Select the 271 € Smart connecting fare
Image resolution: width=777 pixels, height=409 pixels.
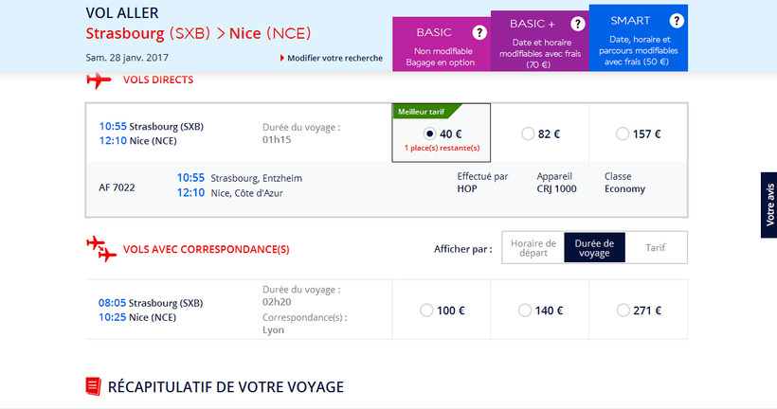pyautogui.click(x=622, y=310)
